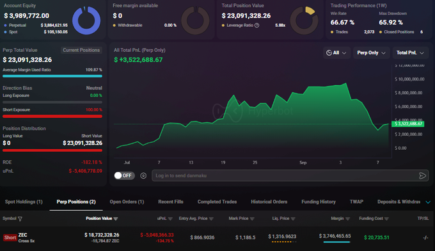Click the uPnL $-5,406,778.09 value
Screen dimensions: 435x251
(x=86, y=171)
